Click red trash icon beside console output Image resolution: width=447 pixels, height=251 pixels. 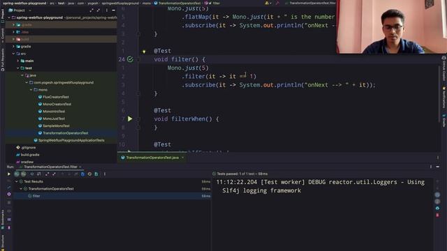tap(437, 215)
